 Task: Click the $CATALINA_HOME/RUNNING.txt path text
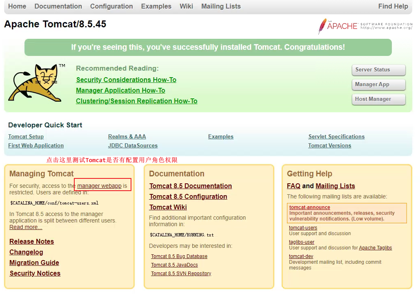[182, 235]
